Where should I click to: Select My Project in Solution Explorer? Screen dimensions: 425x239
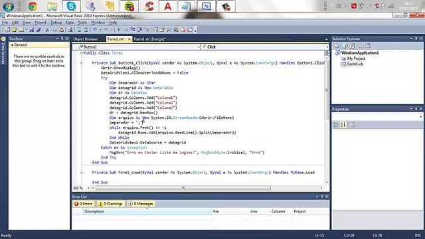click(x=356, y=58)
